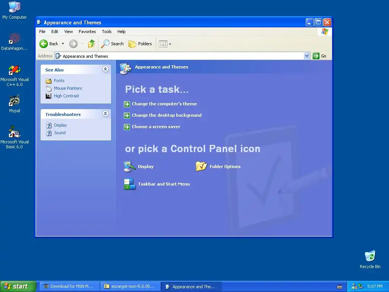Go up one folder level
This screenshot has height=292, width=389.
point(91,44)
